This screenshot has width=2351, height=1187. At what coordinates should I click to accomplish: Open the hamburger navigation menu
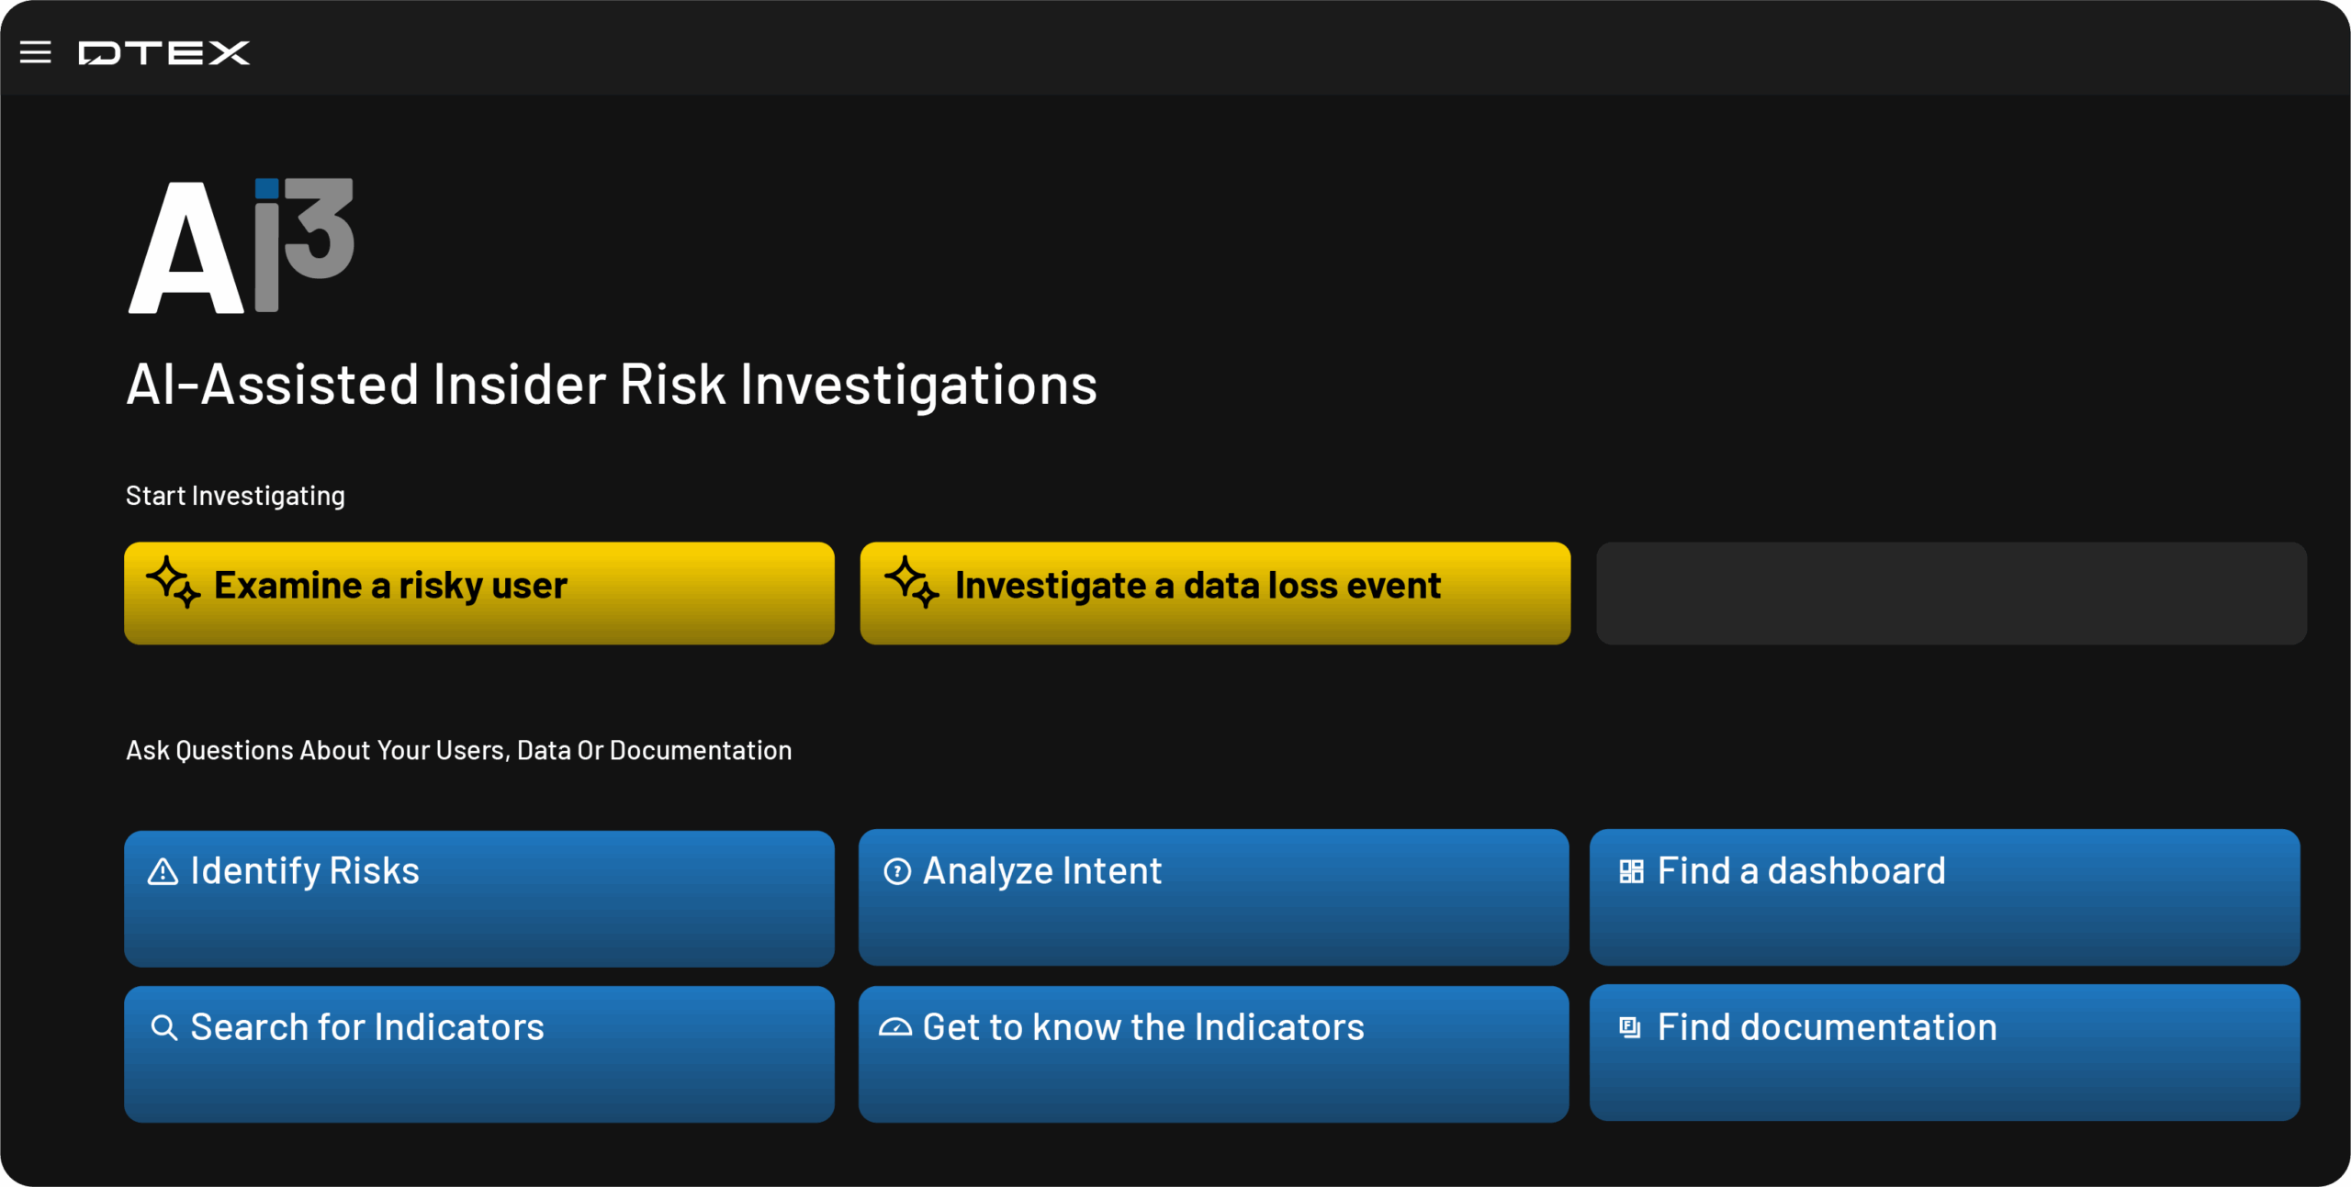(x=35, y=52)
